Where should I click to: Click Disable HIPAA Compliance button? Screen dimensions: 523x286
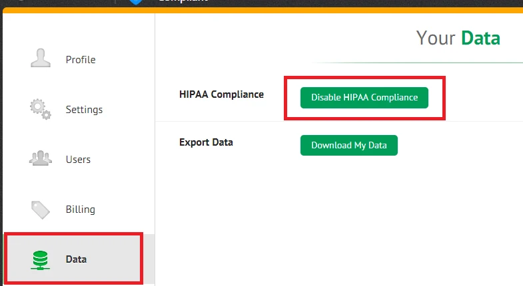tap(364, 98)
